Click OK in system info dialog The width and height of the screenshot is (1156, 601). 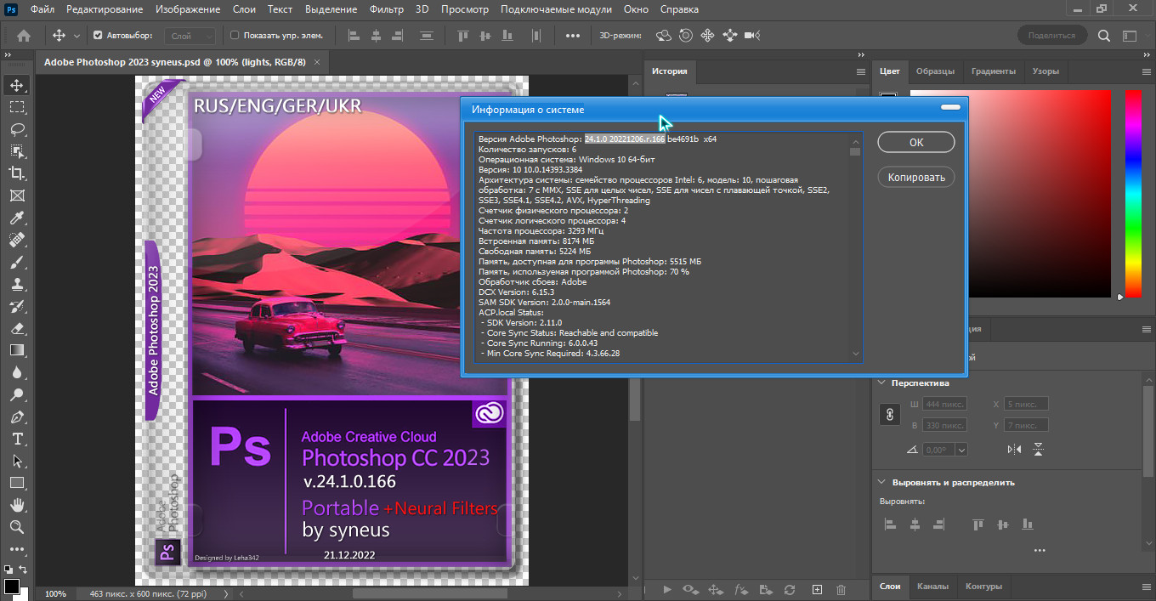pyautogui.click(x=915, y=142)
